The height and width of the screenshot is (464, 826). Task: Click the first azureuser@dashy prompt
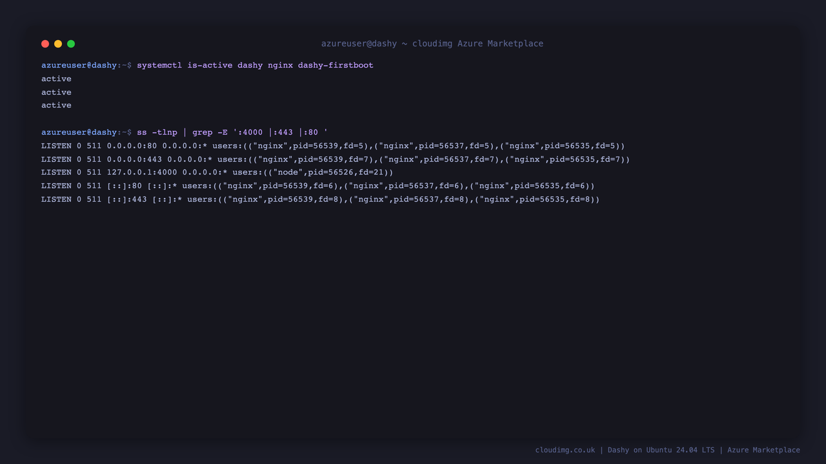(x=86, y=65)
